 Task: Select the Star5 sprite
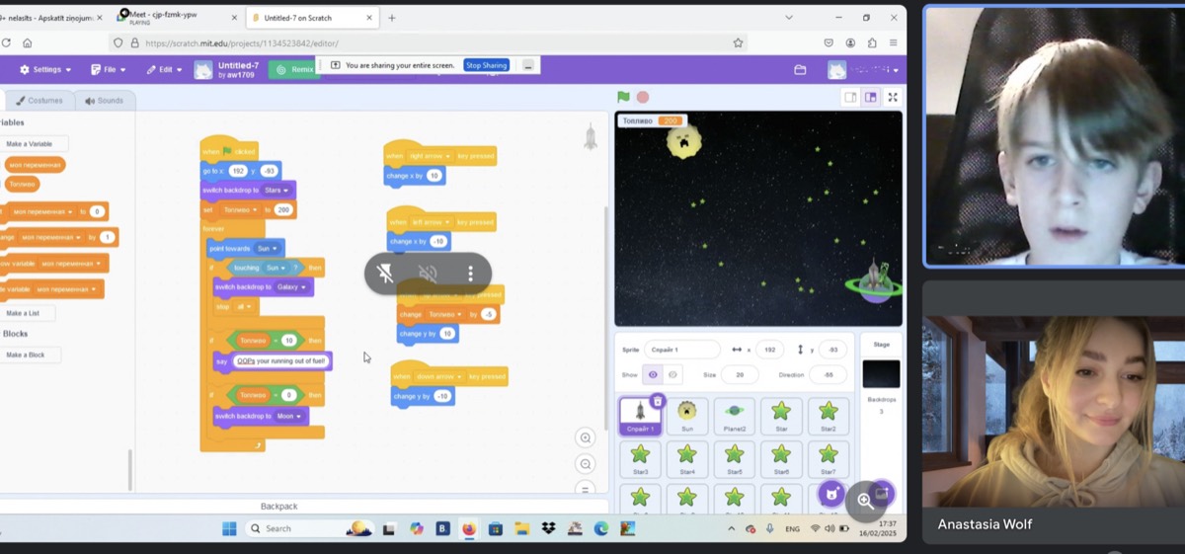[734, 459]
